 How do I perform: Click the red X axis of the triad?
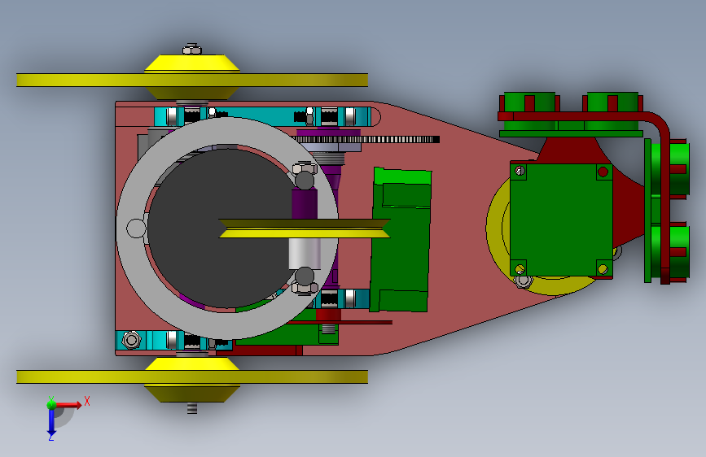coord(68,405)
